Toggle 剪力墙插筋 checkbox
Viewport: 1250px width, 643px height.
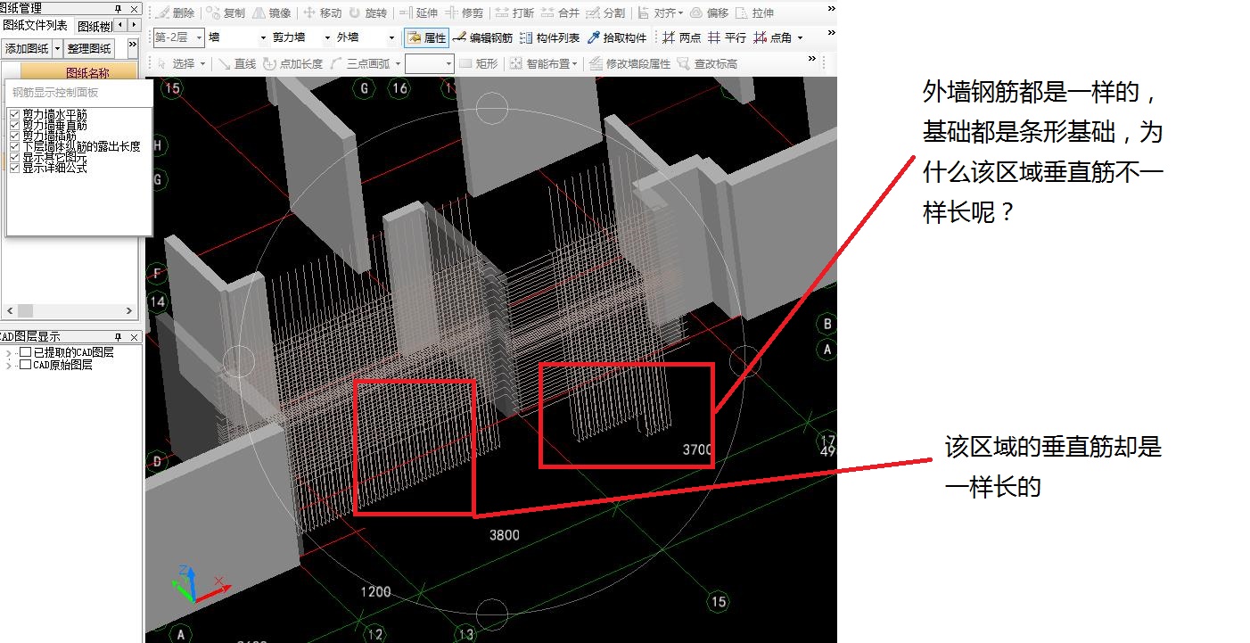click(x=14, y=136)
